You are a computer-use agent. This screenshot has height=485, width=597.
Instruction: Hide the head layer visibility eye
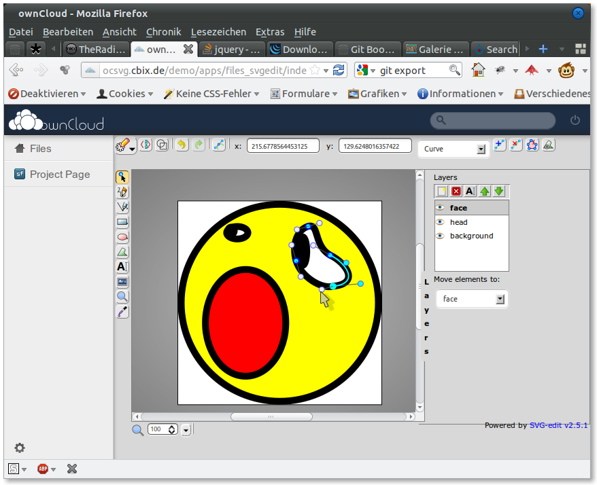439,221
